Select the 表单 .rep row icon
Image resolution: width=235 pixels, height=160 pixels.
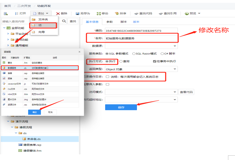click(4, 73)
